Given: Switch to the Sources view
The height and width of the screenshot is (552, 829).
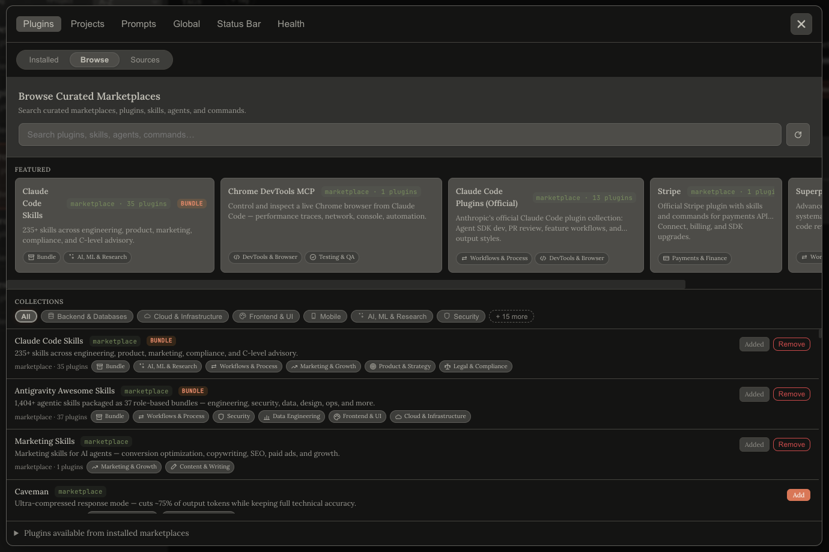Looking at the screenshot, I should click(145, 59).
